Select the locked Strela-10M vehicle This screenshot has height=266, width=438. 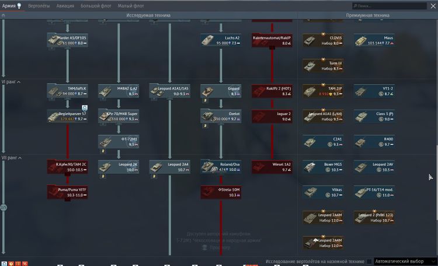click(221, 192)
